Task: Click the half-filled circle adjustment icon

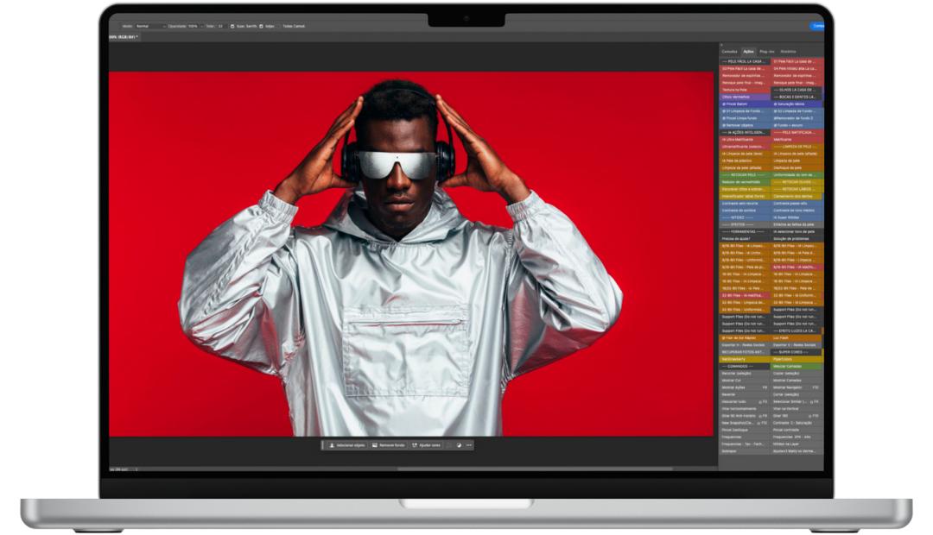Action: tap(459, 445)
